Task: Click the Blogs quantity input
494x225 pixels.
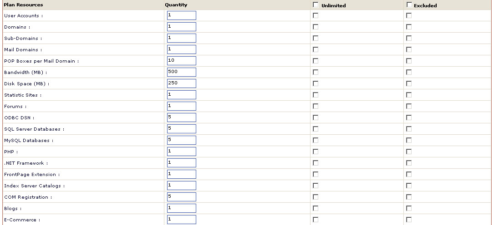Action: tap(182, 208)
